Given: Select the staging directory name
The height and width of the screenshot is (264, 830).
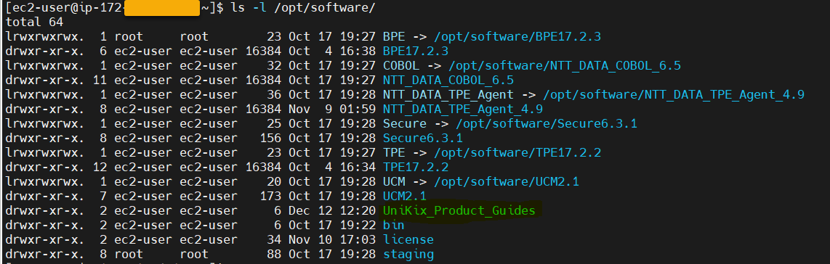Looking at the screenshot, I should tap(408, 254).
